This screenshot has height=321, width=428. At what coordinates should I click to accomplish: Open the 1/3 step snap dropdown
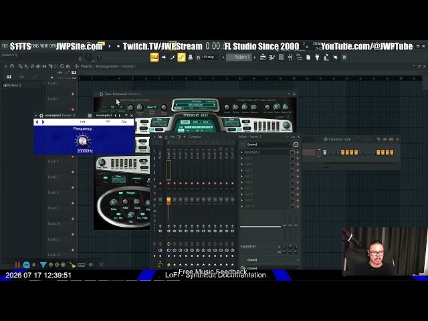(x=208, y=58)
